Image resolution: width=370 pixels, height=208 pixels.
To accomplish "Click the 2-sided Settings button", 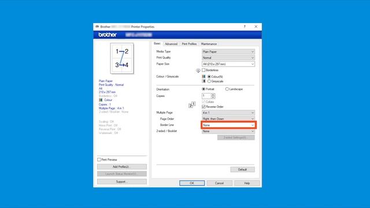I will click(236, 138).
